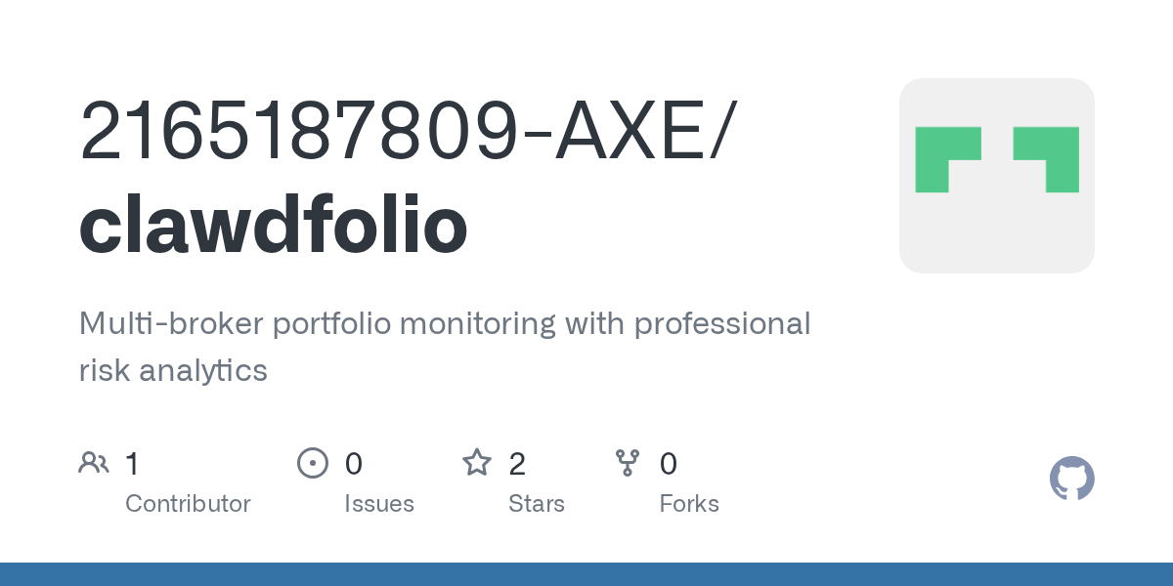This screenshot has width=1173, height=586.
Task: Click the Contributor people icon
Action: point(94,463)
